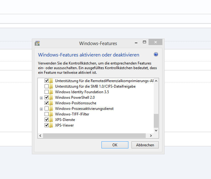Click folder icon beside Windows-Prozessaktivierungsdienst

(x=51, y=109)
